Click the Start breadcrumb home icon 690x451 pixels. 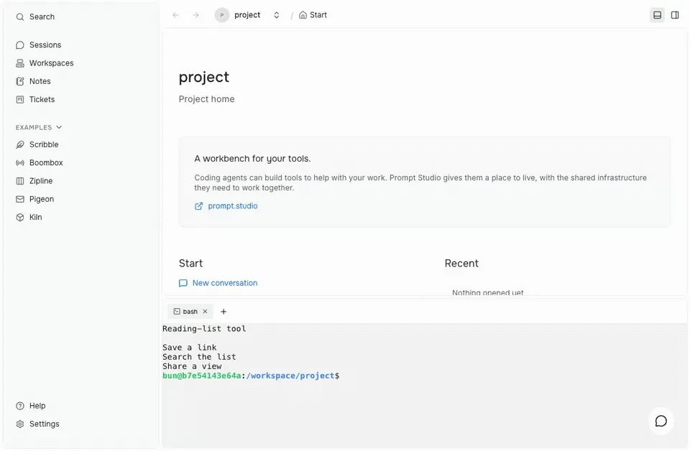pos(303,15)
